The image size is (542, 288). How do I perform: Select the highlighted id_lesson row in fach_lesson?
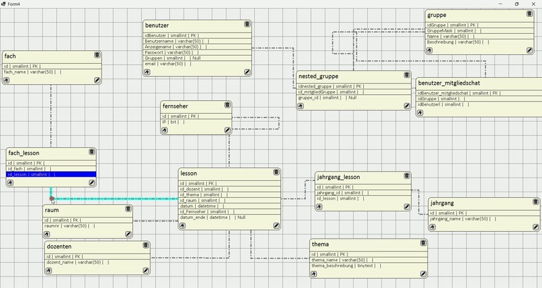(51, 175)
